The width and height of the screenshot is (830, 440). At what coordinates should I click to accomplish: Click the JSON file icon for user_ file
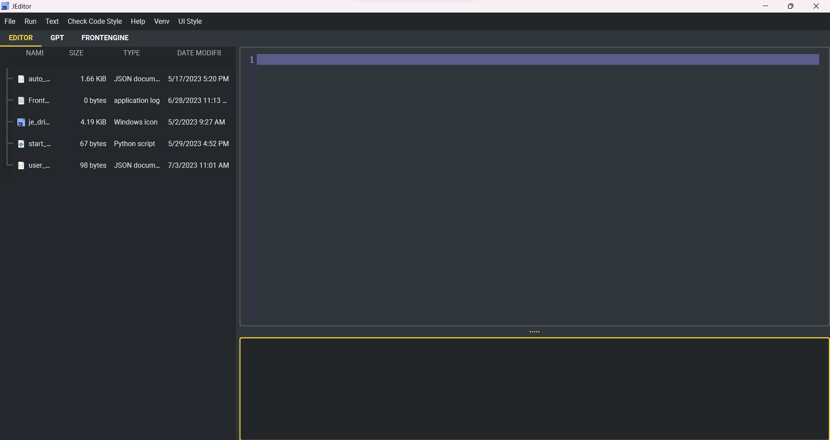point(21,166)
